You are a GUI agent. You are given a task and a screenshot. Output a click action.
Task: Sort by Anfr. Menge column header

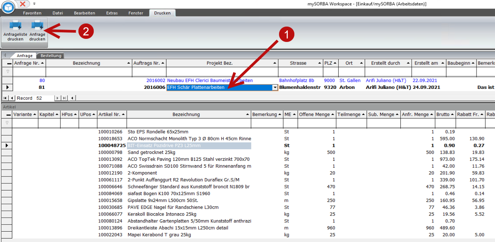click(418, 114)
